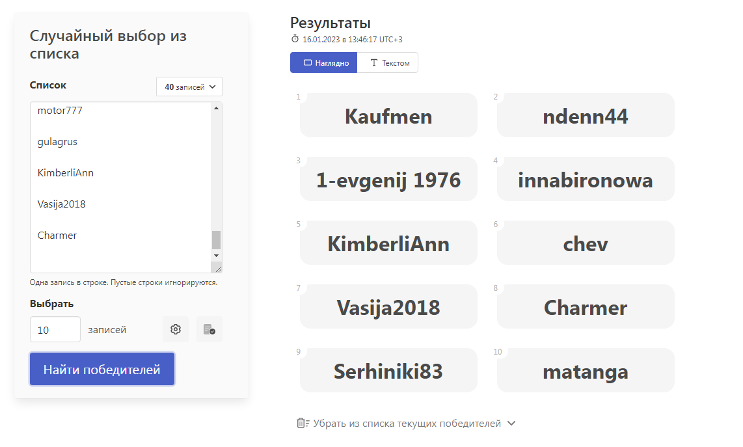The height and width of the screenshot is (447, 743).
Task: Click the trash icon beside remove winners
Action: pos(302,424)
